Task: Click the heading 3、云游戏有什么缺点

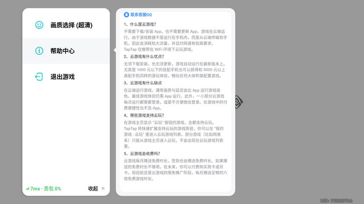Action: click(143, 83)
